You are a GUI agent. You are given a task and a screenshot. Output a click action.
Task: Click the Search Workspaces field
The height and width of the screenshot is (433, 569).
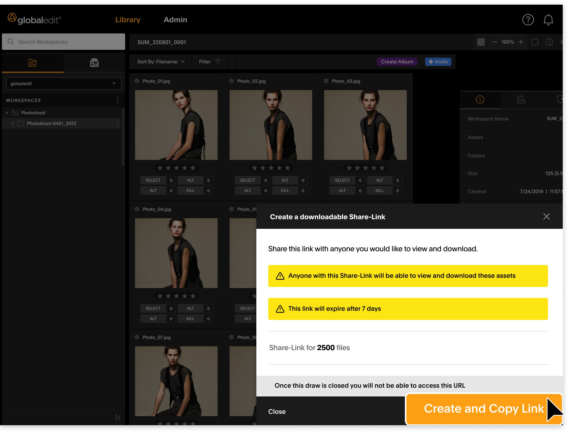pos(64,42)
